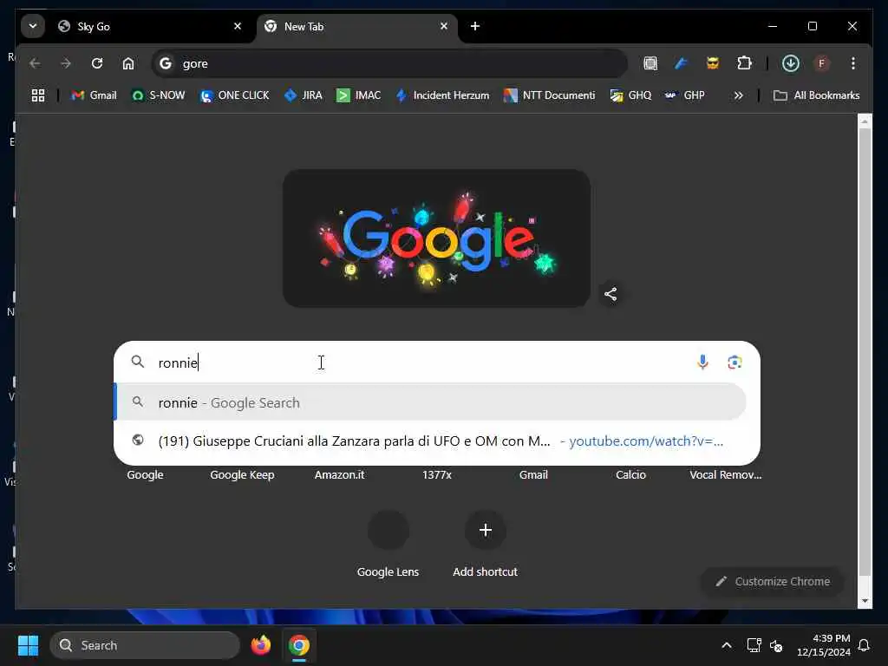Viewport: 888px width, 666px height.
Task: Click the Chrome taskbar icon
Action: click(299, 645)
